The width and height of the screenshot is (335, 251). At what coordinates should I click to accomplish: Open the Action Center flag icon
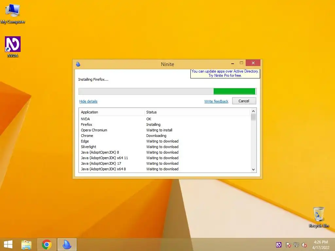288,244
